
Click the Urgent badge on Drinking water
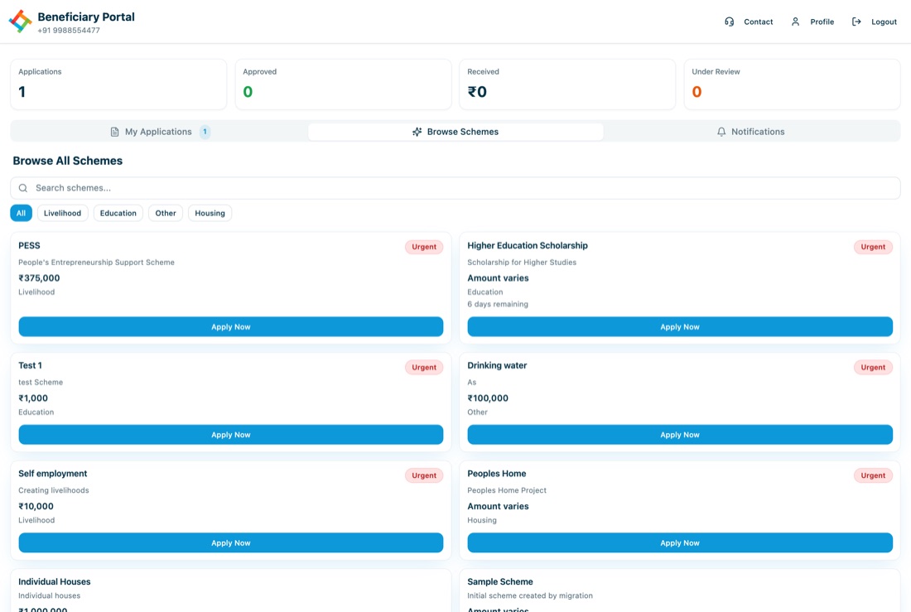[x=873, y=368]
